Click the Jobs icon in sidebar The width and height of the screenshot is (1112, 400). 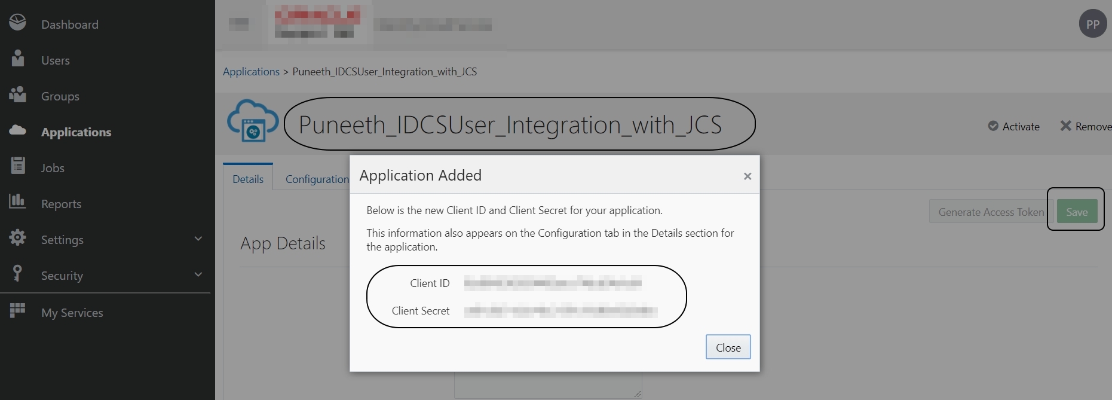18,166
